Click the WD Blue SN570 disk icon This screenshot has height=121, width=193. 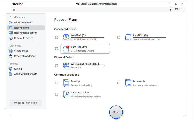(x=66, y=66)
